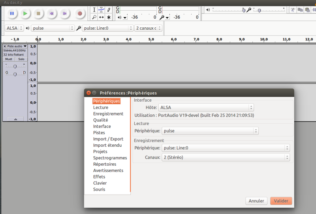Choose the Draw pencil tool
The image size is (316, 214).
(109, 9)
